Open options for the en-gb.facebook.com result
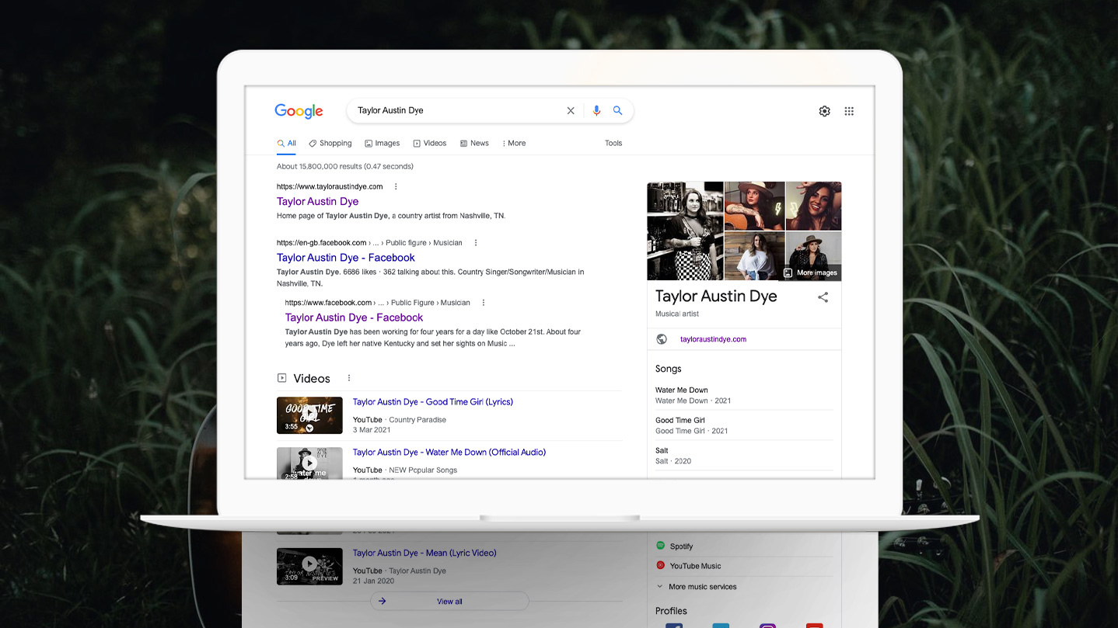The width and height of the screenshot is (1118, 628). (x=476, y=243)
